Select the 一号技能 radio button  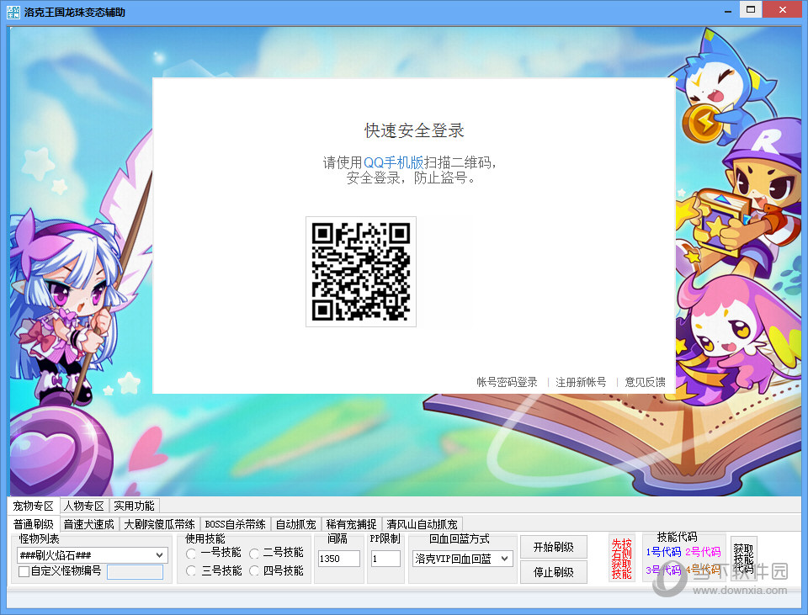pyautogui.click(x=191, y=554)
